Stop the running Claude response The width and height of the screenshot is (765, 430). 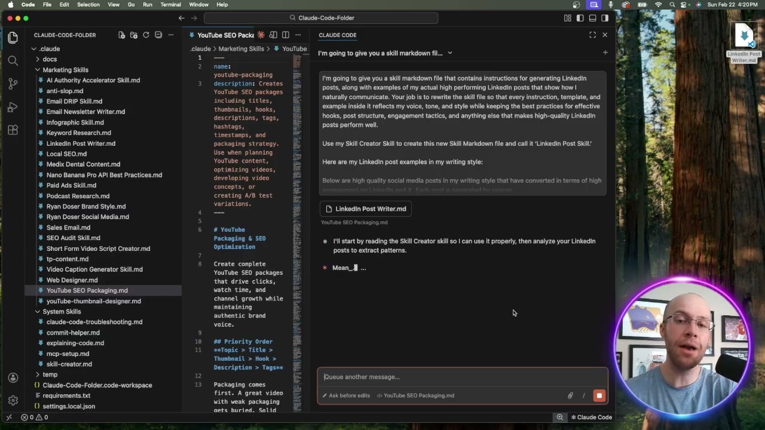(x=599, y=395)
